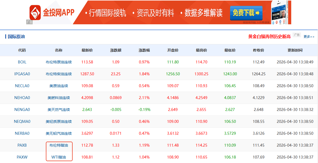318x163 pixels.
Task: Click the 名称 column header
Action: pyautogui.click(x=59, y=50)
